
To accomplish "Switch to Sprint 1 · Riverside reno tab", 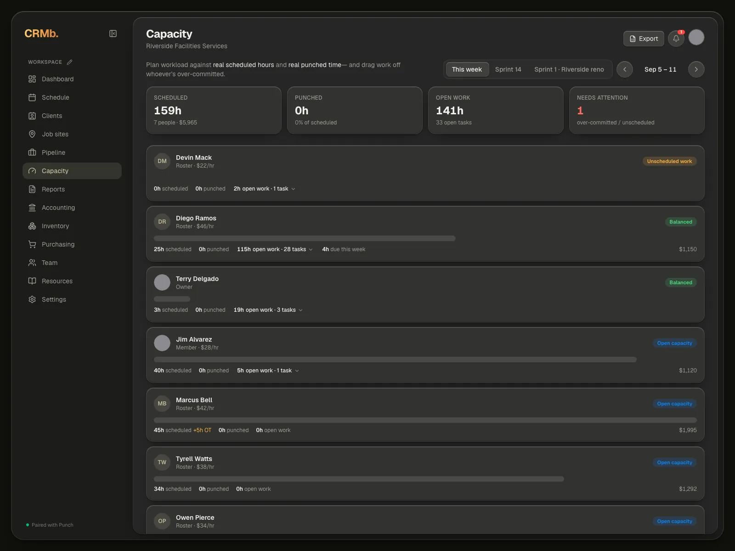I will 569,69.
